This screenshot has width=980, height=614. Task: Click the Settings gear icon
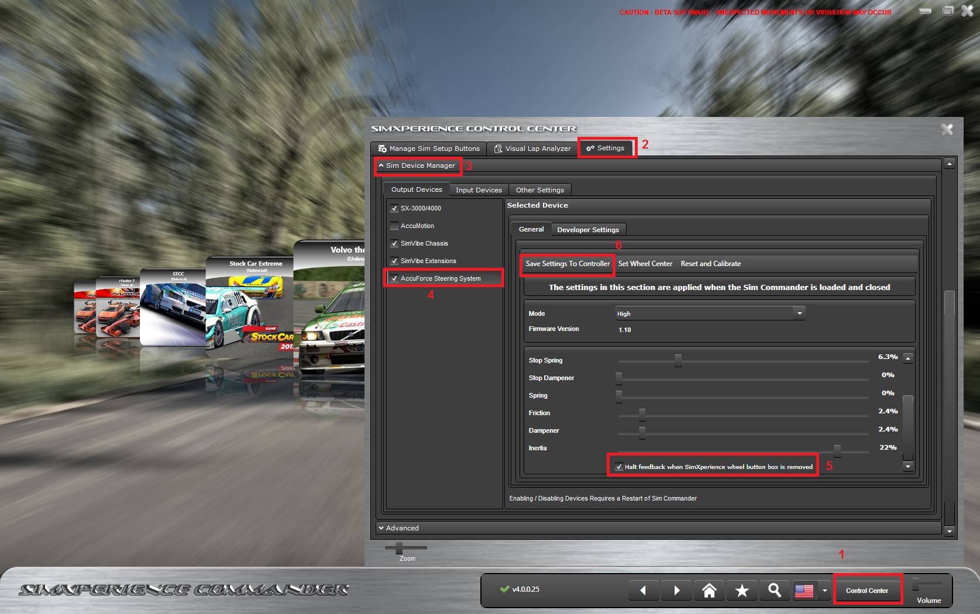click(x=591, y=148)
